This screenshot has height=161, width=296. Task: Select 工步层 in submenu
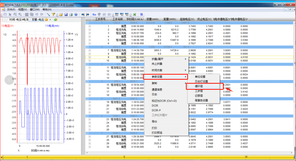pos(203,91)
